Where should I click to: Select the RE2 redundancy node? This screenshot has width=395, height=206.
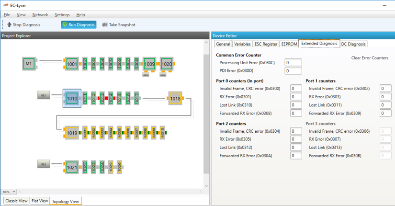tap(44, 165)
